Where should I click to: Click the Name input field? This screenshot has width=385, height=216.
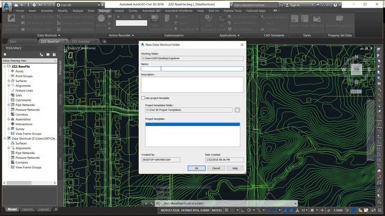pyautogui.click(x=192, y=68)
